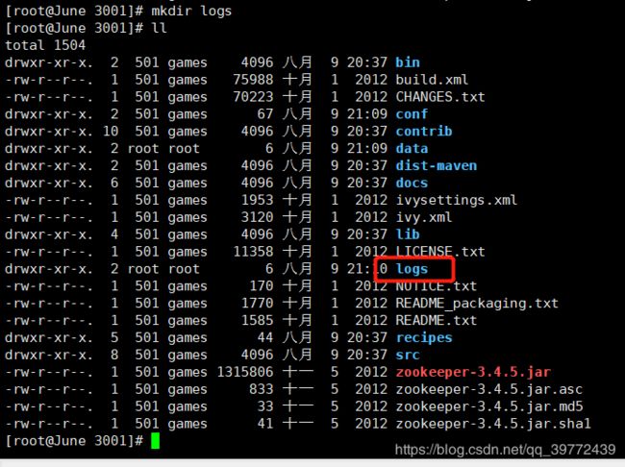The width and height of the screenshot is (625, 467).
Task: Select the 'contrib' directory name
Action: [424, 131]
